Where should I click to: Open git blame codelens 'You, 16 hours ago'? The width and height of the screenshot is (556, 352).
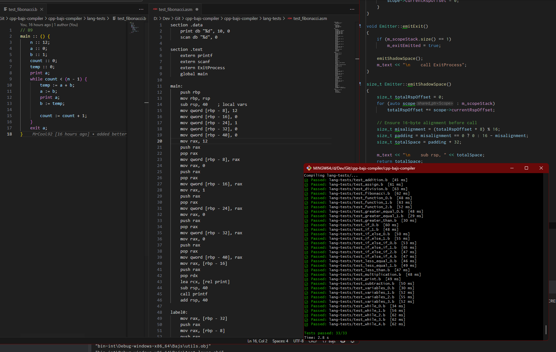pos(35,25)
